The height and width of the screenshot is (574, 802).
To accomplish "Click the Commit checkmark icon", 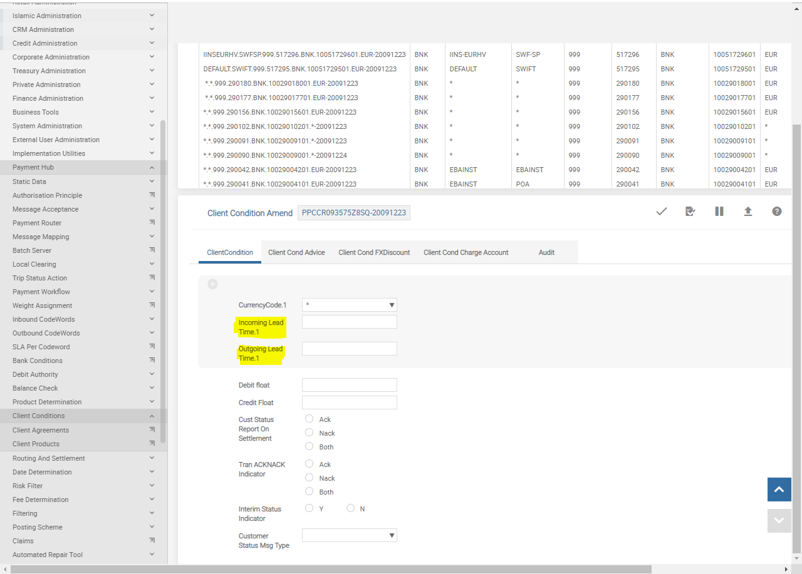I will point(661,212).
